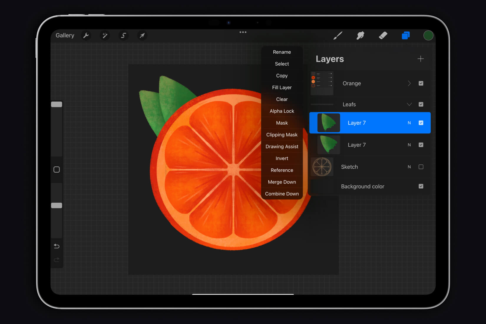Image resolution: width=486 pixels, height=324 pixels.
Task: Add a new layer with plus icon
Action: [x=421, y=59]
